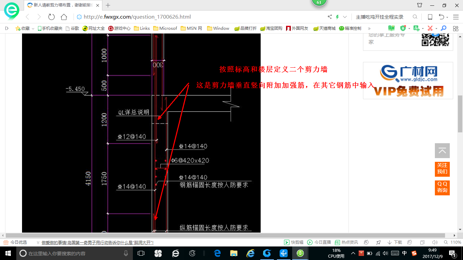Click the green reading extension icon
The width and height of the screenshot is (463, 260).
(x=391, y=28)
